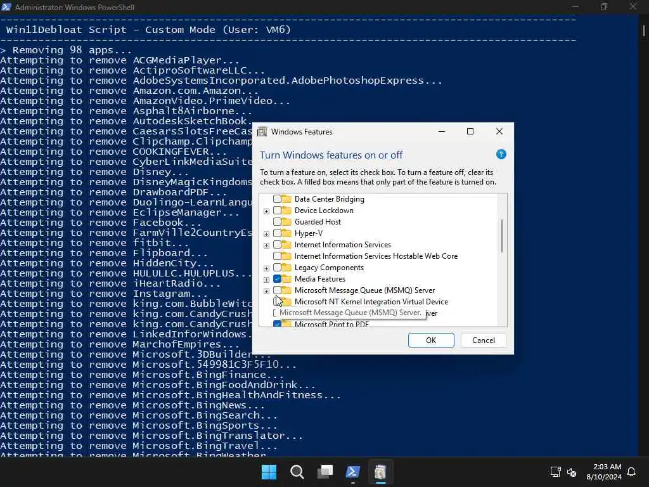Click the Microsoft.BingNews line in PowerShell
This screenshot has width=649, height=487.
[x=132, y=405]
